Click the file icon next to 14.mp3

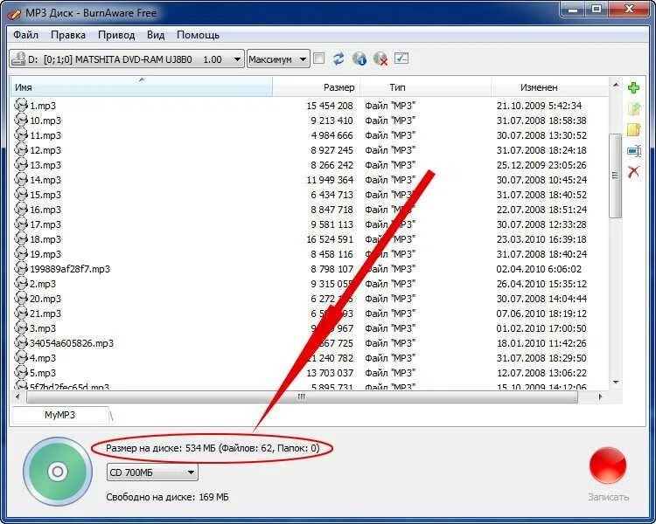(21, 179)
